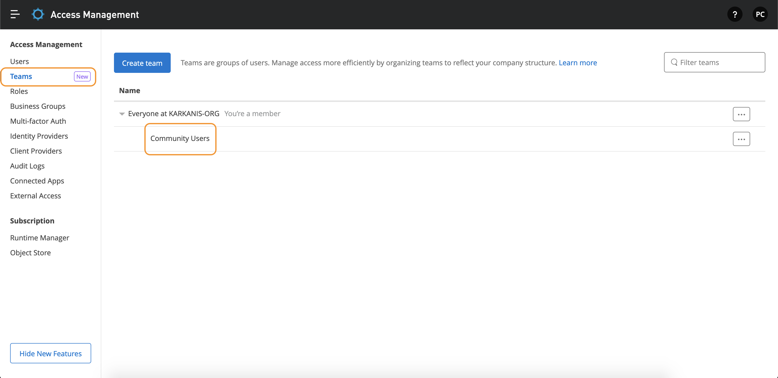Click the Filter teams input field
The height and width of the screenshot is (378, 778).
point(714,62)
